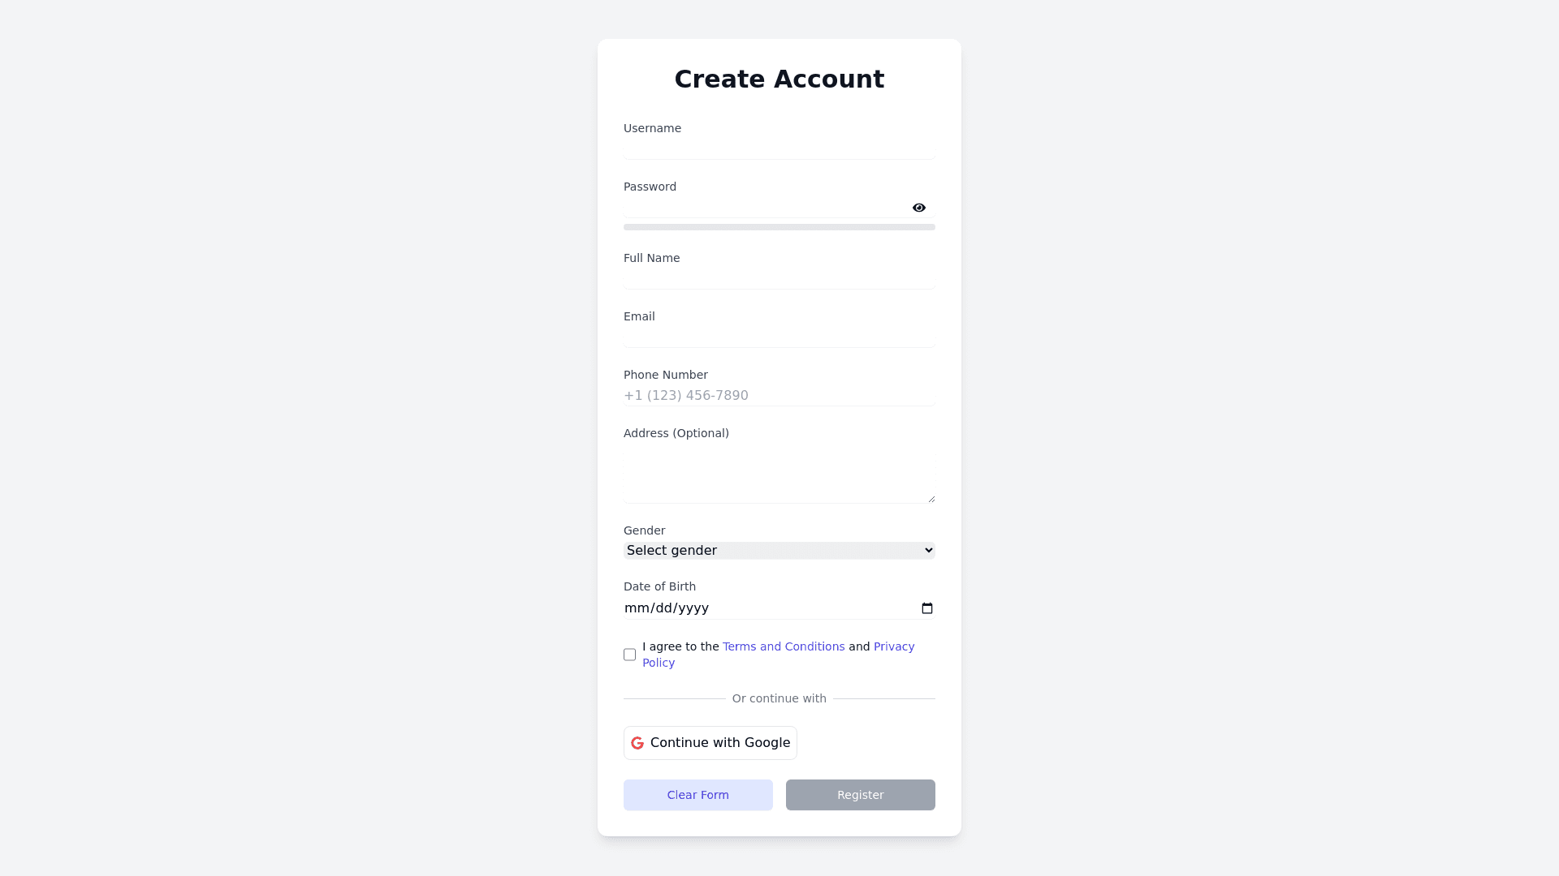This screenshot has height=876, width=1559.
Task: Click the Gender dropdown arrow
Action: (929, 551)
